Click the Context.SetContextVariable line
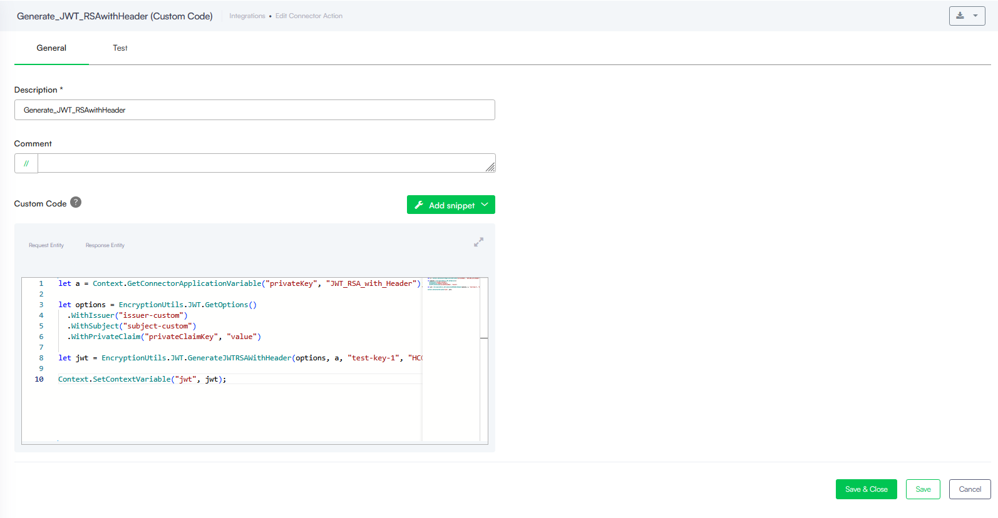Image resolution: width=998 pixels, height=518 pixels. [x=143, y=379]
